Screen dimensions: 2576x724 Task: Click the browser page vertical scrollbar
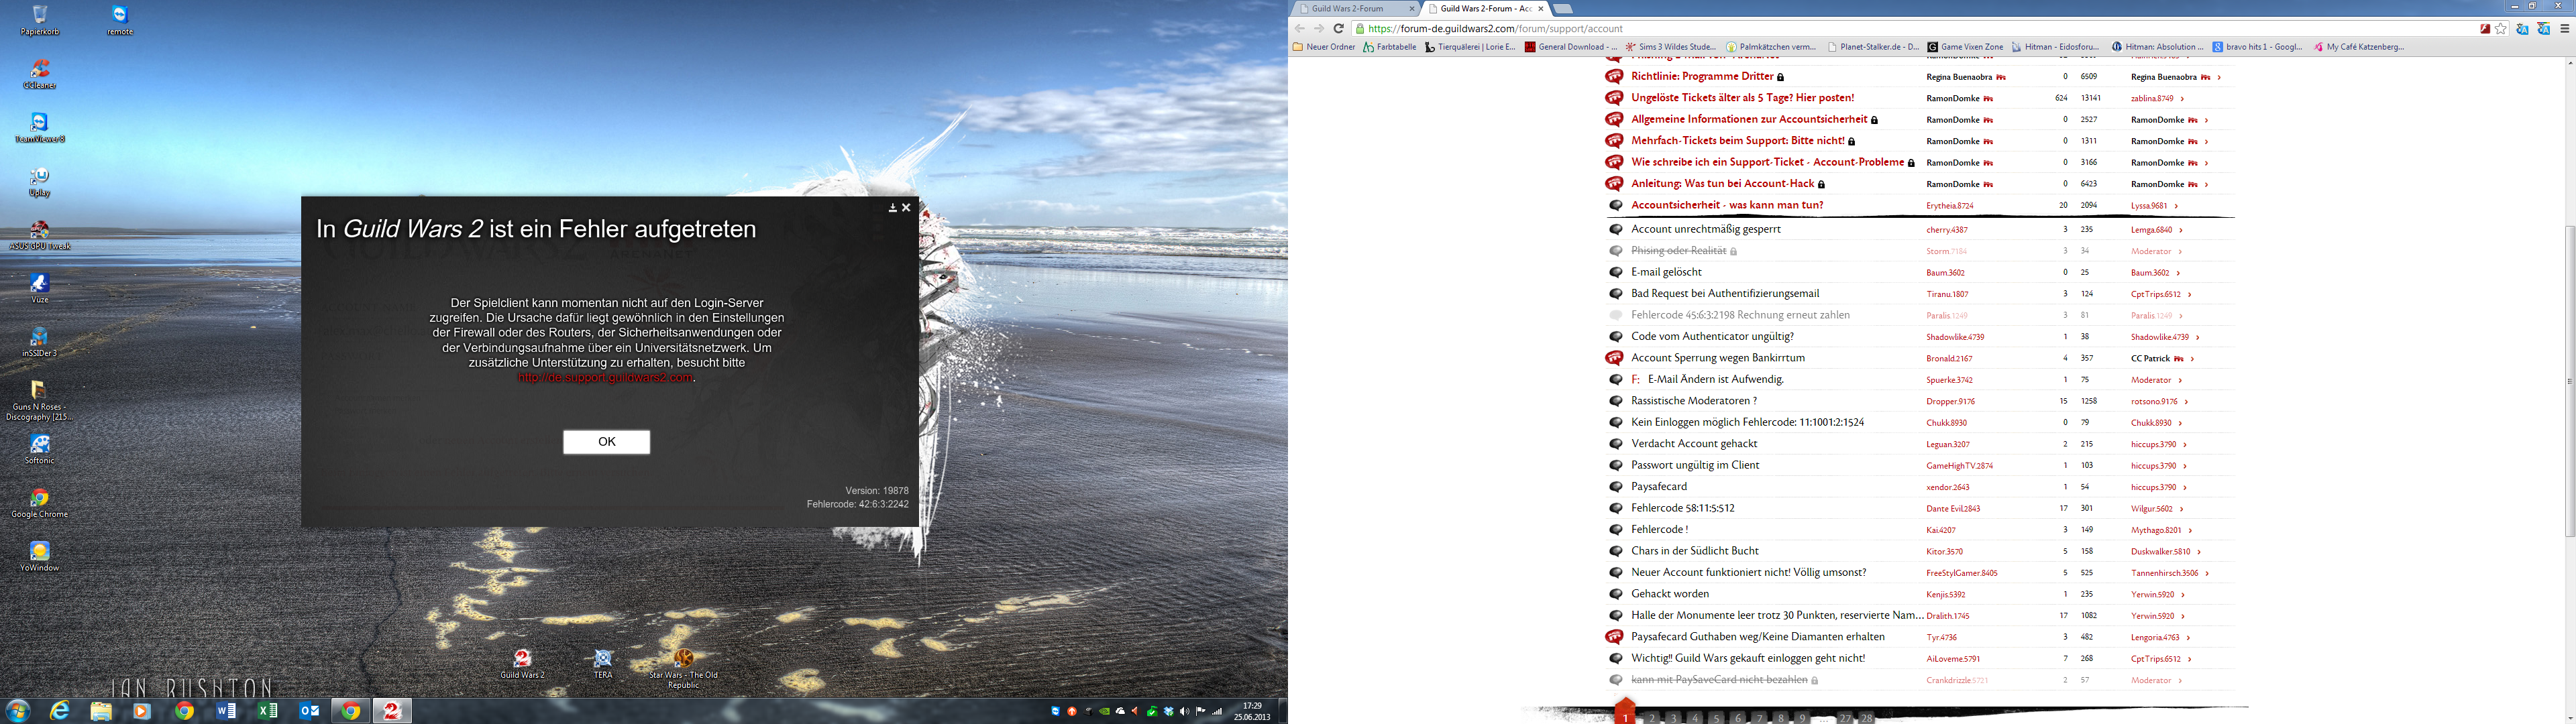click(x=2569, y=381)
